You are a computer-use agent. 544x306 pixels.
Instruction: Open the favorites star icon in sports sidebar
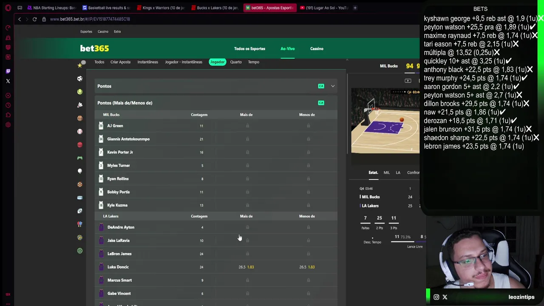pos(79,65)
